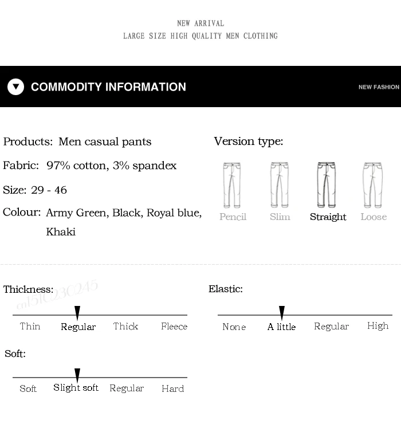401x428 pixels.
Task: Collapse the Commodity Information section triangle
Action: 16,87
